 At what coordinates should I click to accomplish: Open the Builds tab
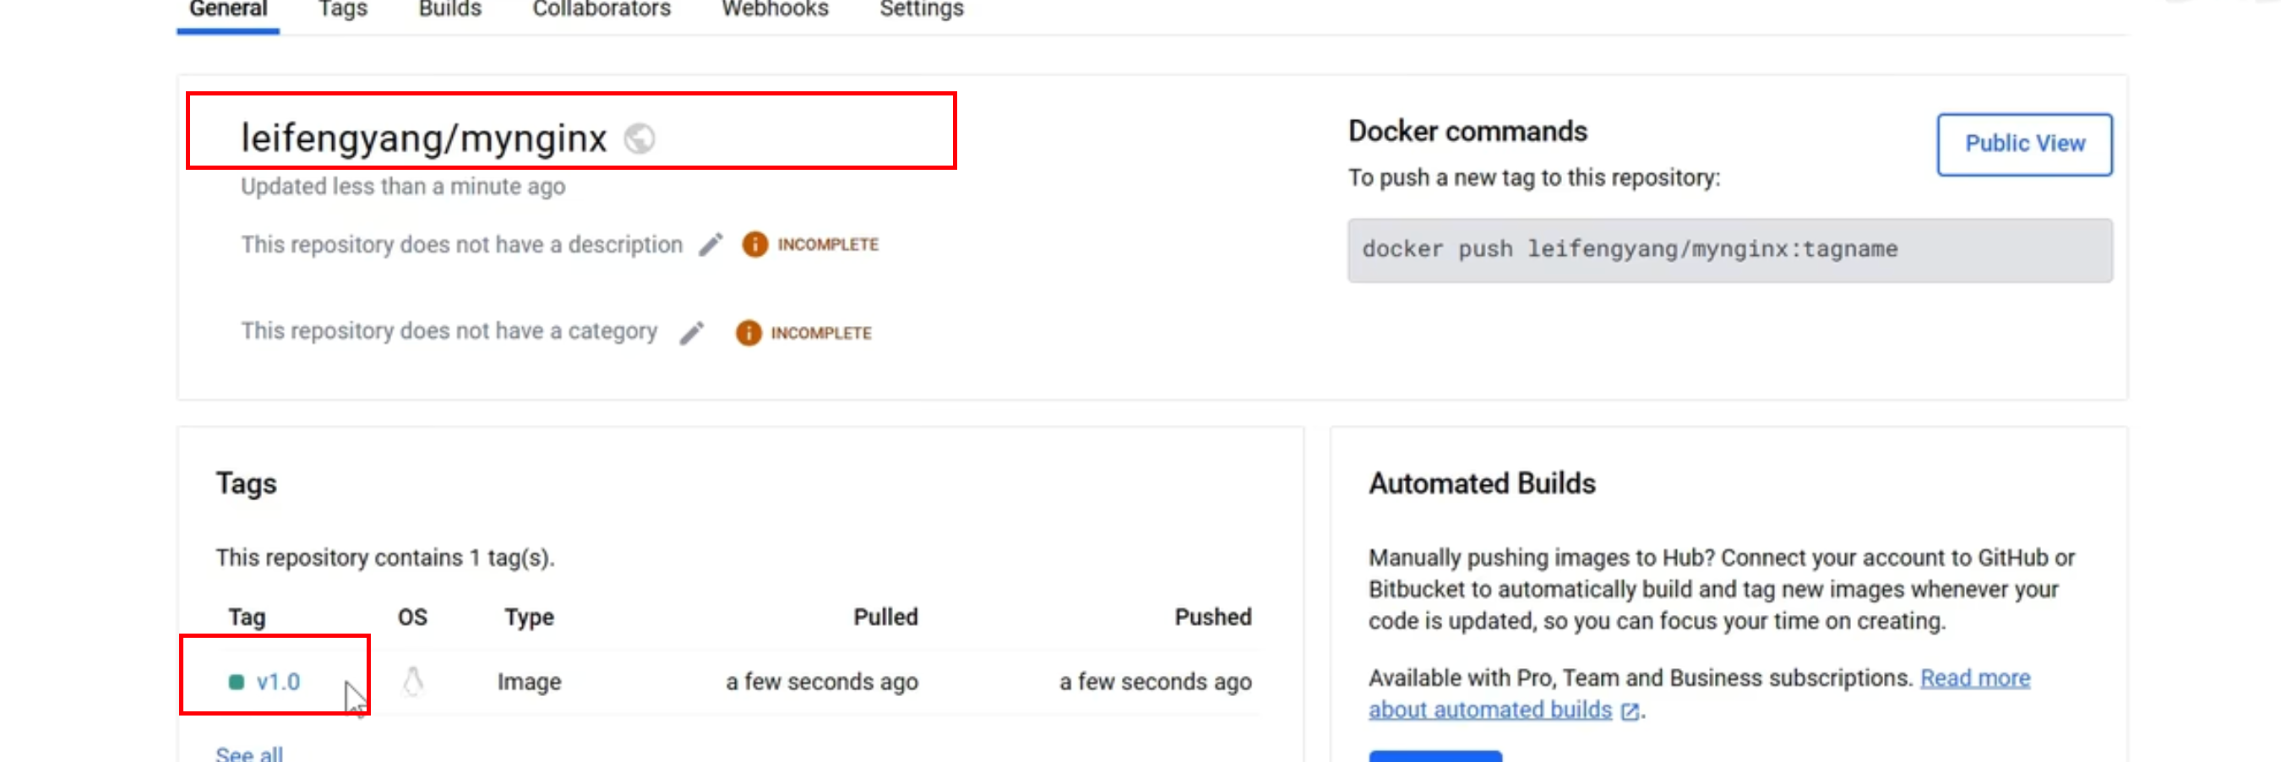click(449, 10)
